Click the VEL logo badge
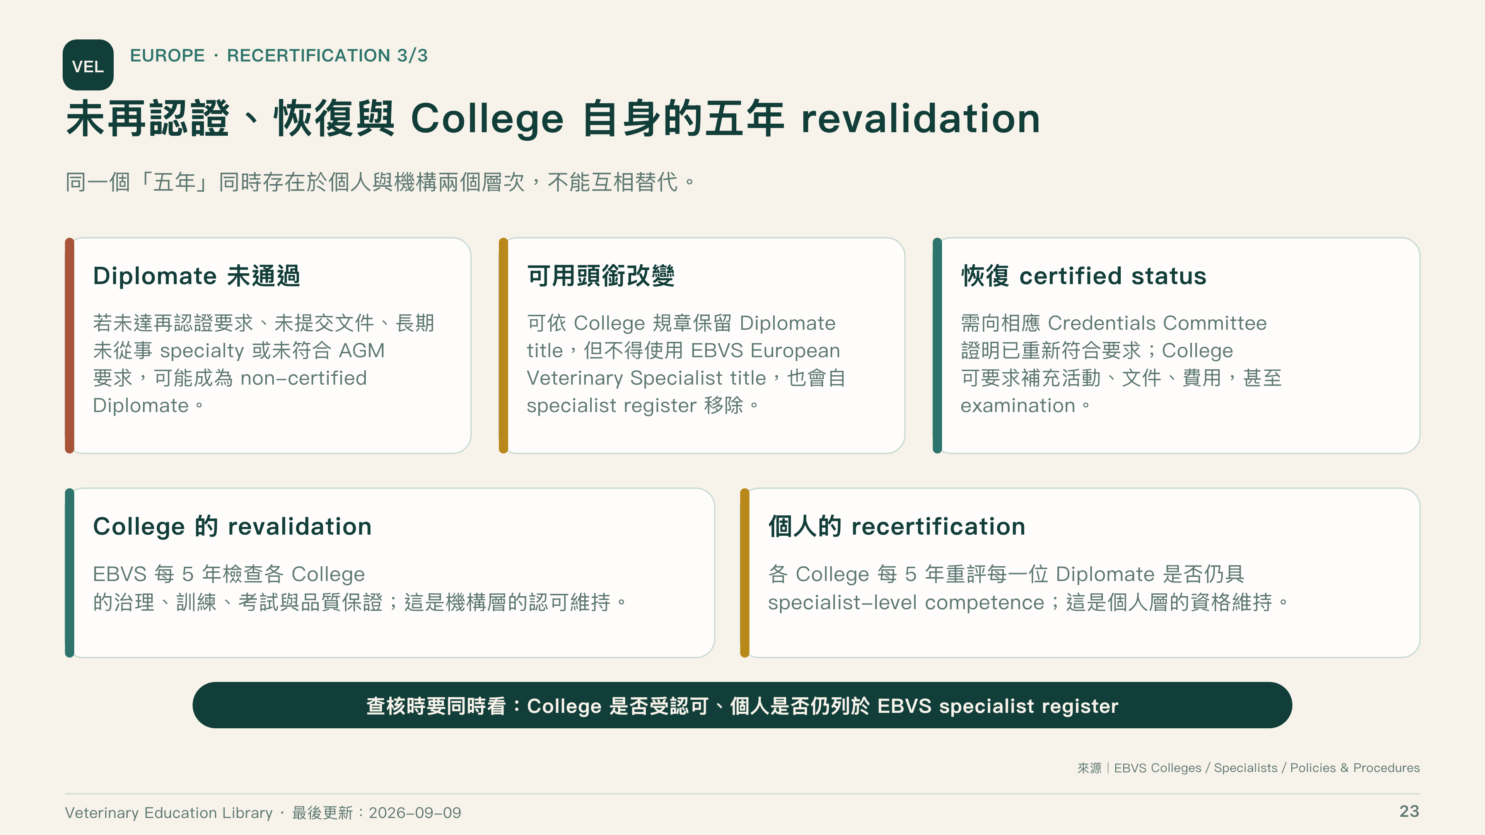 (88, 65)
